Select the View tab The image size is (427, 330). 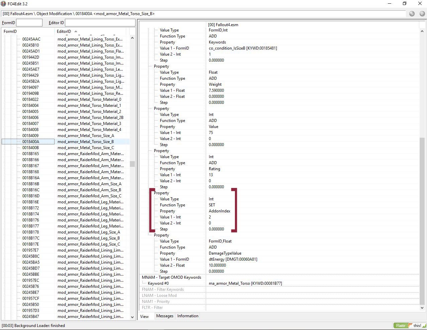point(145,316)
